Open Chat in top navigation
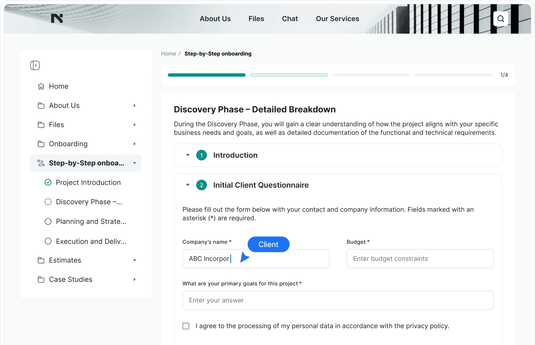Screen dimensions: 535x345 (x=290, y=19)
